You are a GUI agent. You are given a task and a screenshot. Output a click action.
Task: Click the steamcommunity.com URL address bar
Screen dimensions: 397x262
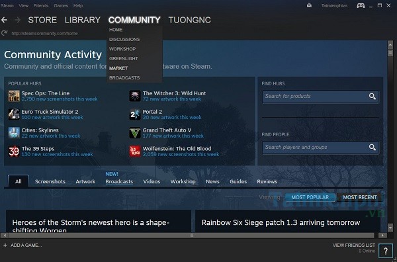coord(44,33)
